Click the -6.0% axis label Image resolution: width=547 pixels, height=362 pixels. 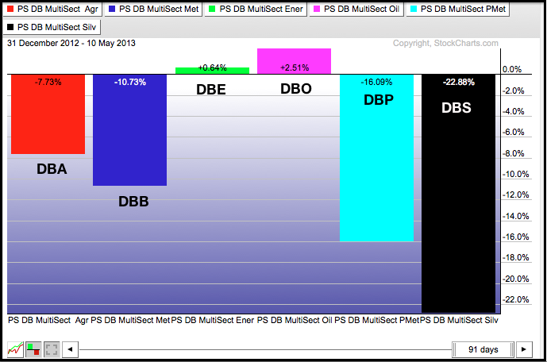[514, 132]
